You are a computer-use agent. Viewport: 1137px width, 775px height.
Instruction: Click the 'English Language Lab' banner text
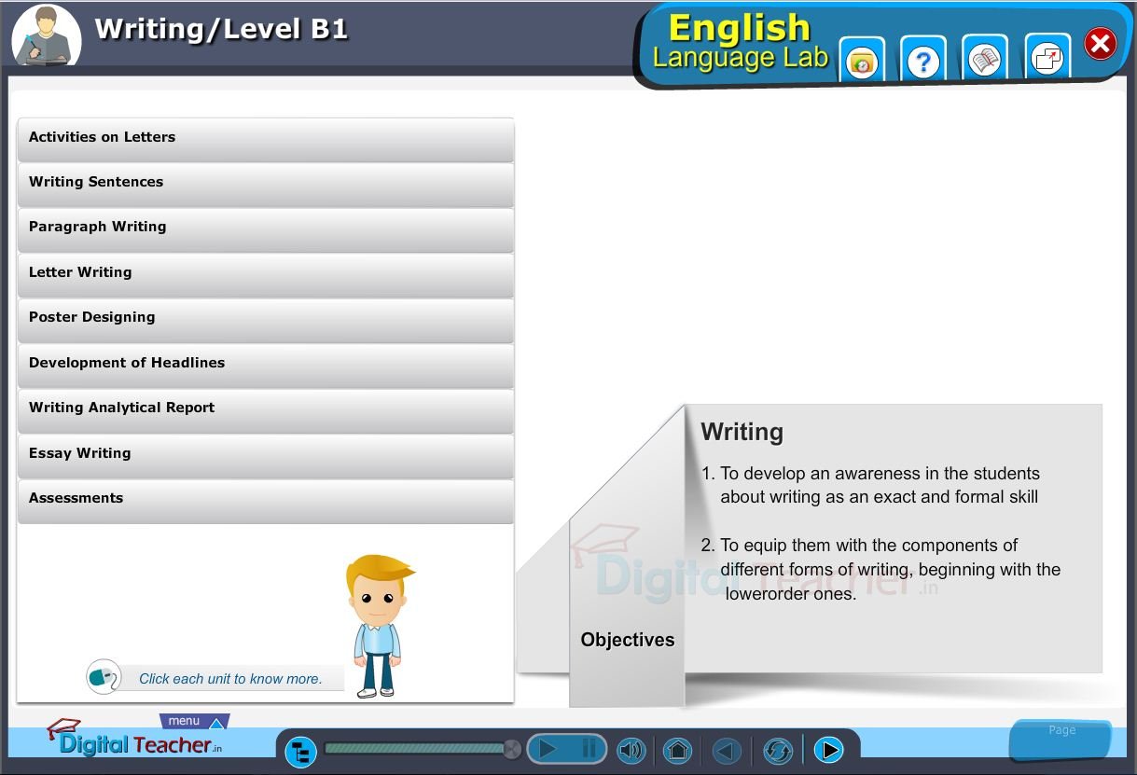tap(741, 42)
